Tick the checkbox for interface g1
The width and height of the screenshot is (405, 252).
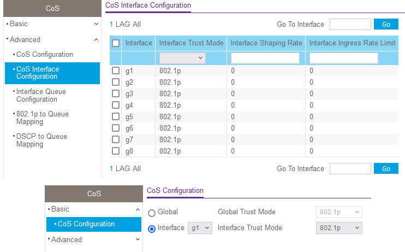click(x=116, y=71)
